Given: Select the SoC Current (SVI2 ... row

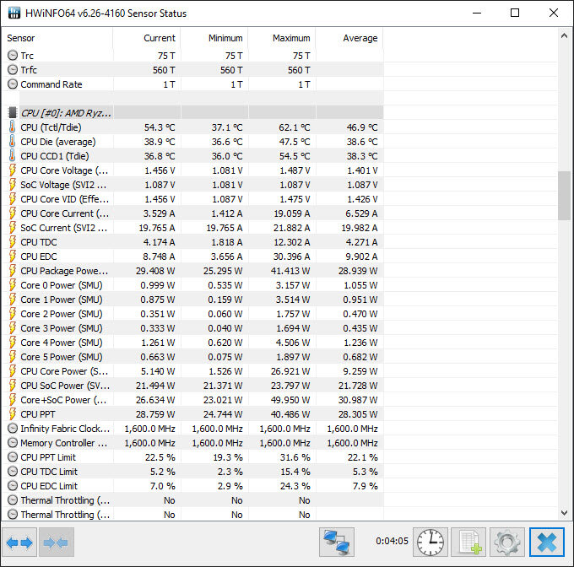Looking at the screenshot, I should coord(193,228).
